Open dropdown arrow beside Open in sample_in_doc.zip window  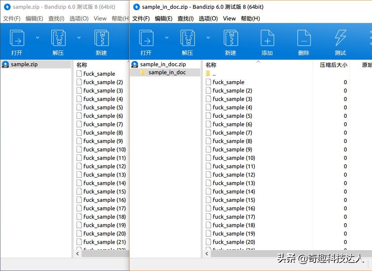coord(167,38)
